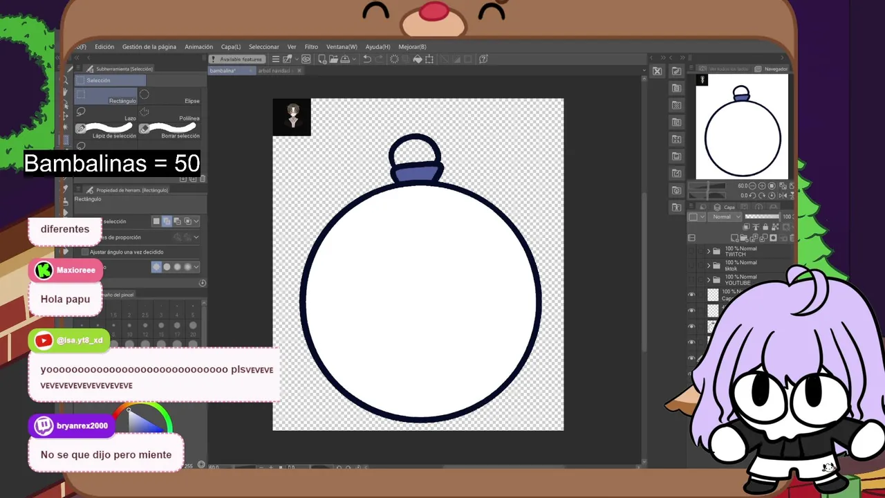This screenshot has height=498, width=885.
Task: Create a new layer folder icon
Action: (745, 238)
